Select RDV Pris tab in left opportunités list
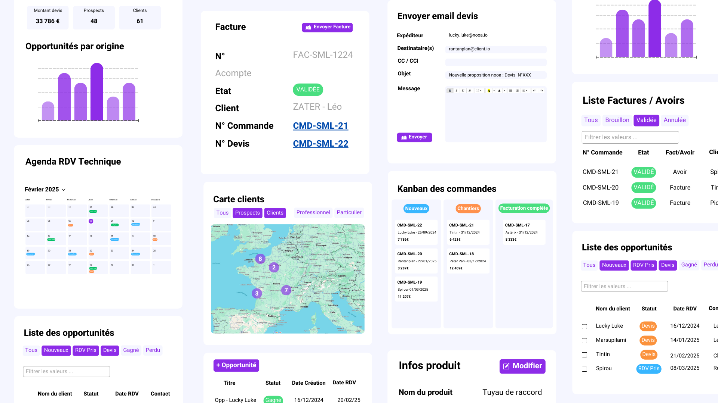This screenshot has width=718, height=403. [x=86, y=350]
